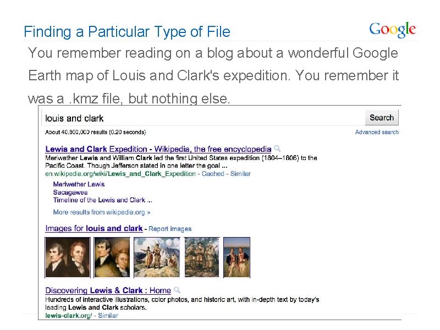This screenshot has height=330, width=440.
Task: Select the first portrait image thumbnail
Action: tap(67, 257)
